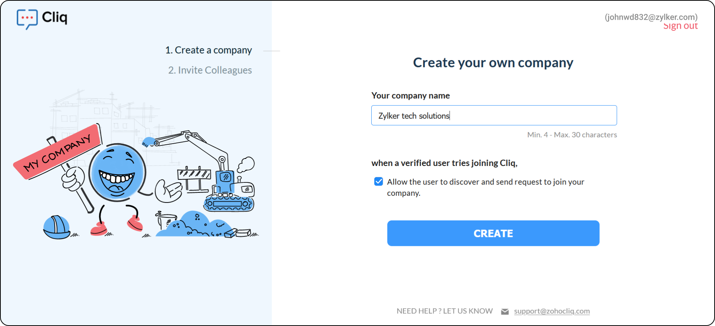The image size is (715, 326).
Task: Click the 'Allow the user to discover' label text
Action: (x=485, y=187)
